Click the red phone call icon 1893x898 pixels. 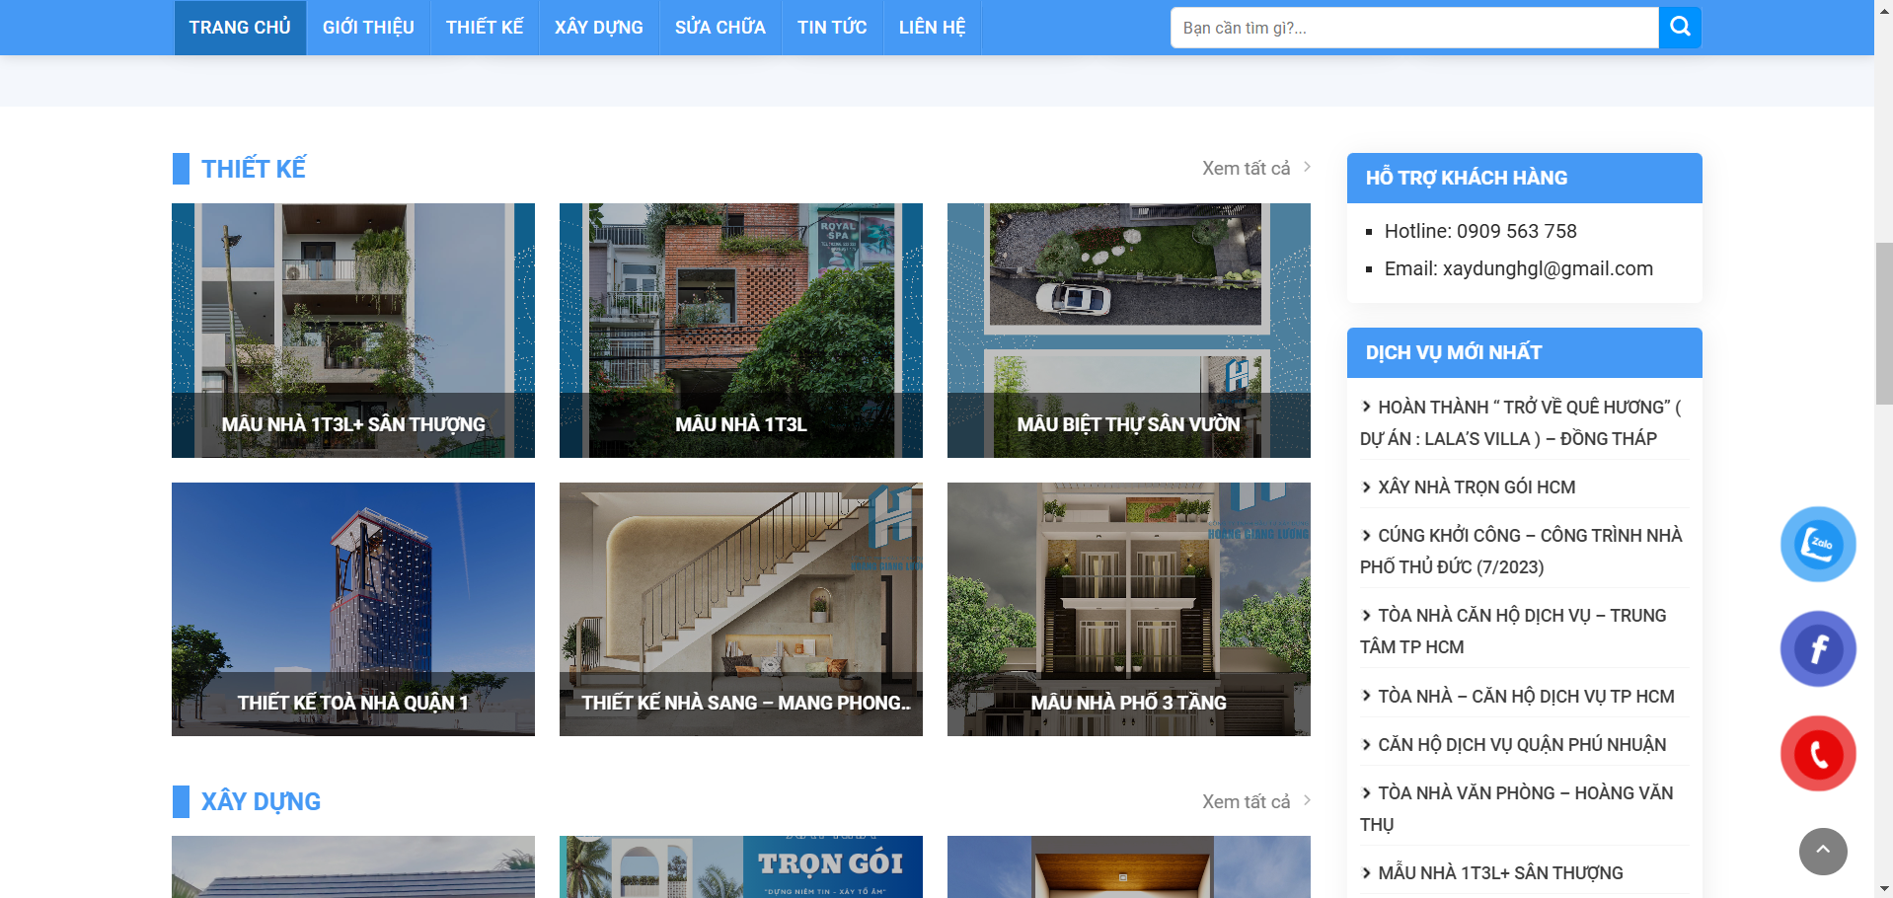click(x=1818, y=754)
